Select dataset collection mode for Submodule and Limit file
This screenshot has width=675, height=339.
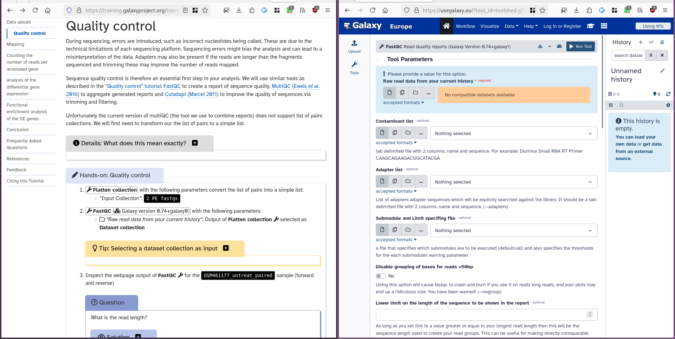408,230
